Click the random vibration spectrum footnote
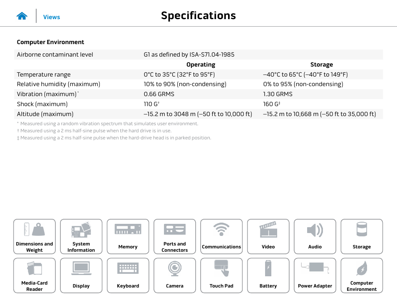The image size is (397, 300). coord(108,124)
